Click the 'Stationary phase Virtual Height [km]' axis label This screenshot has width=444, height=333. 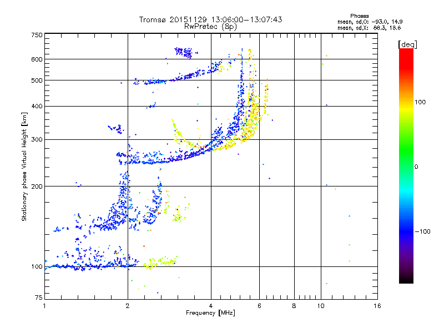[x=24, y=167]
